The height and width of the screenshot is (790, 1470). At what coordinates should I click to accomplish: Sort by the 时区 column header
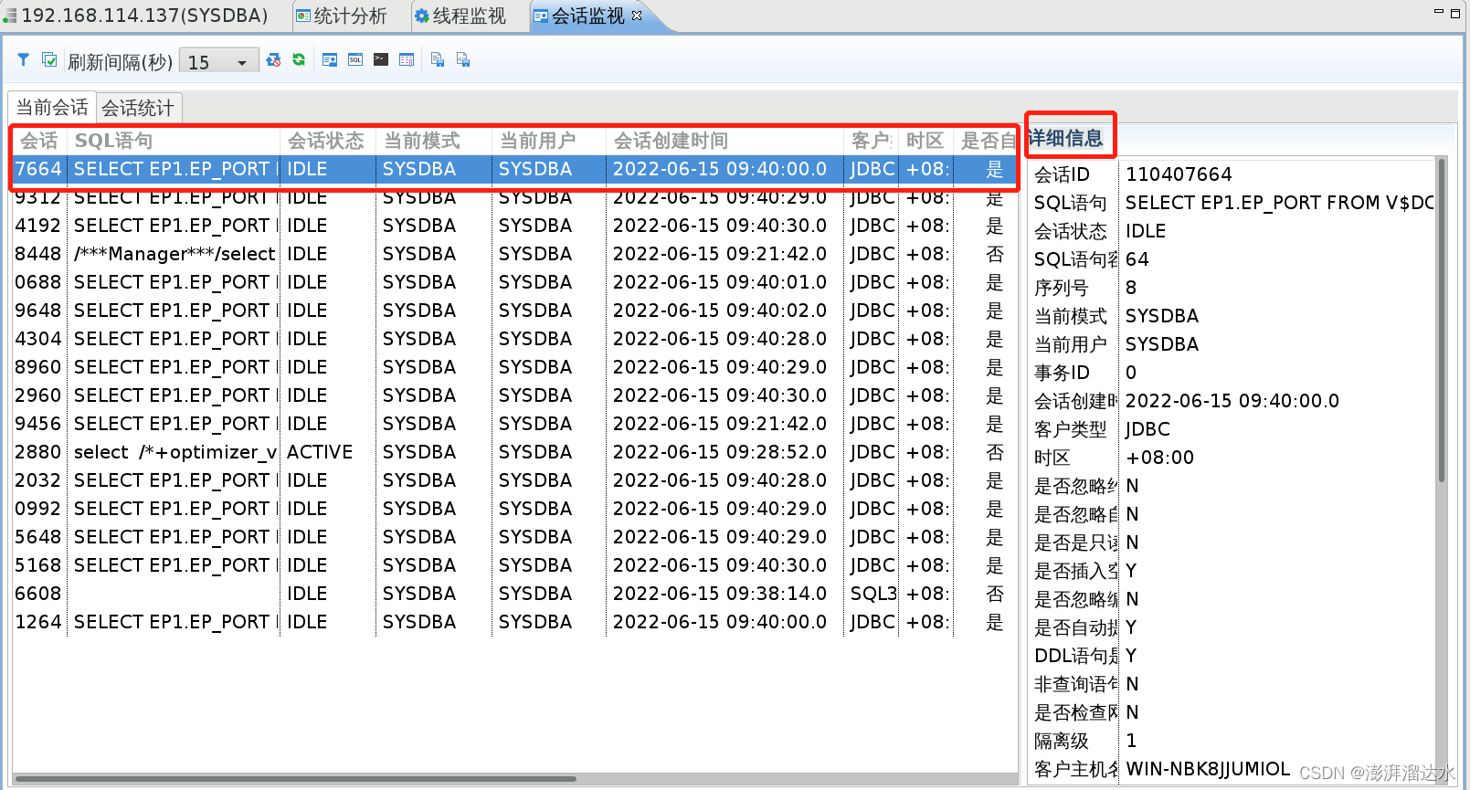[925, 141]
